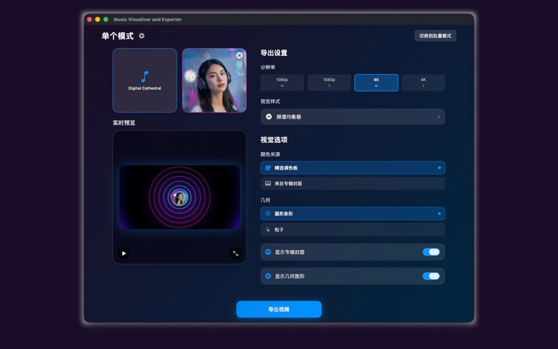Click the album cover photo of woman

pyautogui.click(x=214, y=80)
